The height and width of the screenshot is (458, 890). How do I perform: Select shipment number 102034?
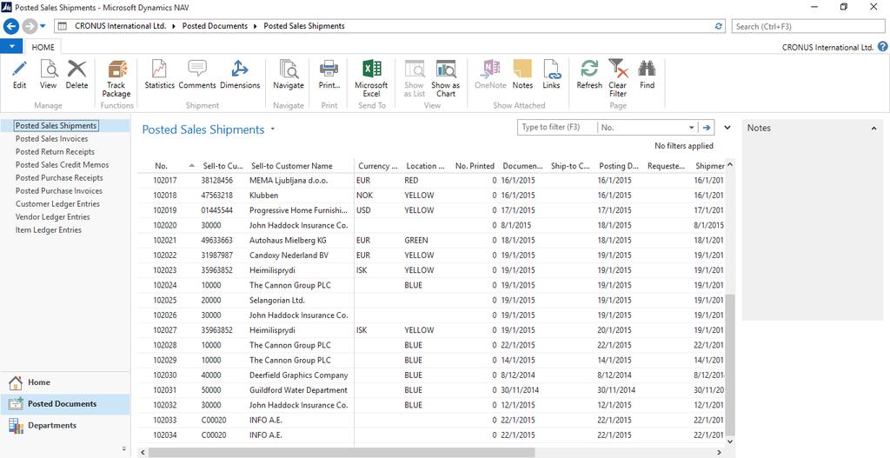pos(165,435)
